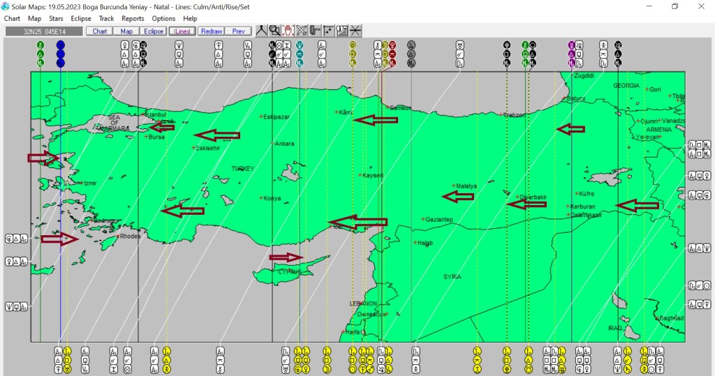This screenshot has height=376, width=715.
Task: Open the Track menu
Action: (x=106, y=19)
